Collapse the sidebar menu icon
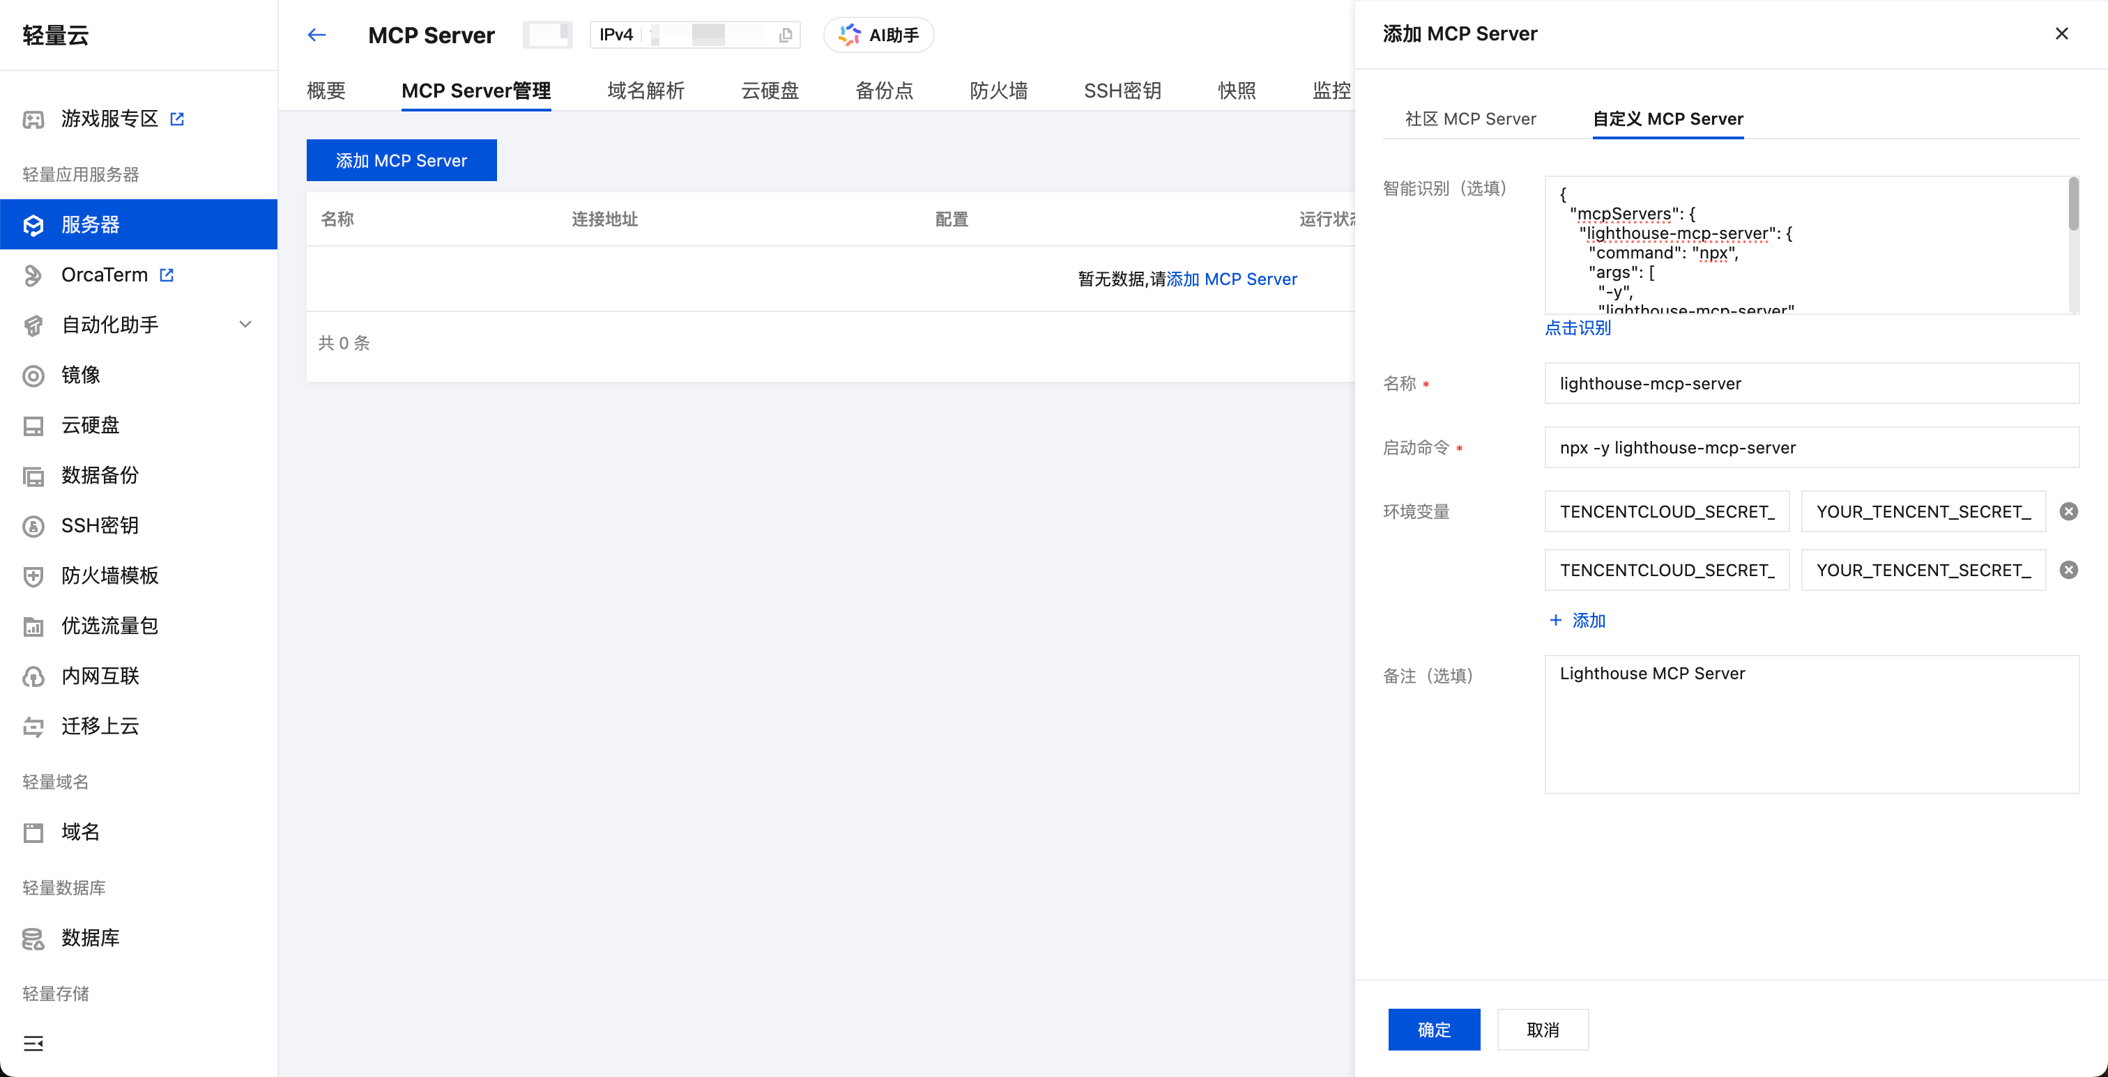 (33, 1043)
